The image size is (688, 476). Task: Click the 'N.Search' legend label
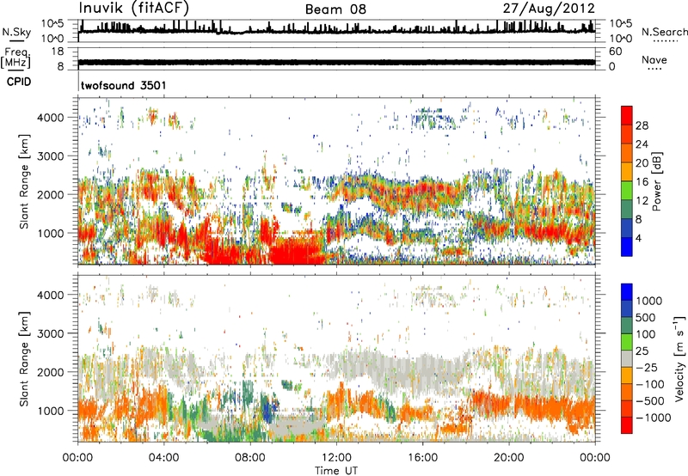[x=665, y=32]
